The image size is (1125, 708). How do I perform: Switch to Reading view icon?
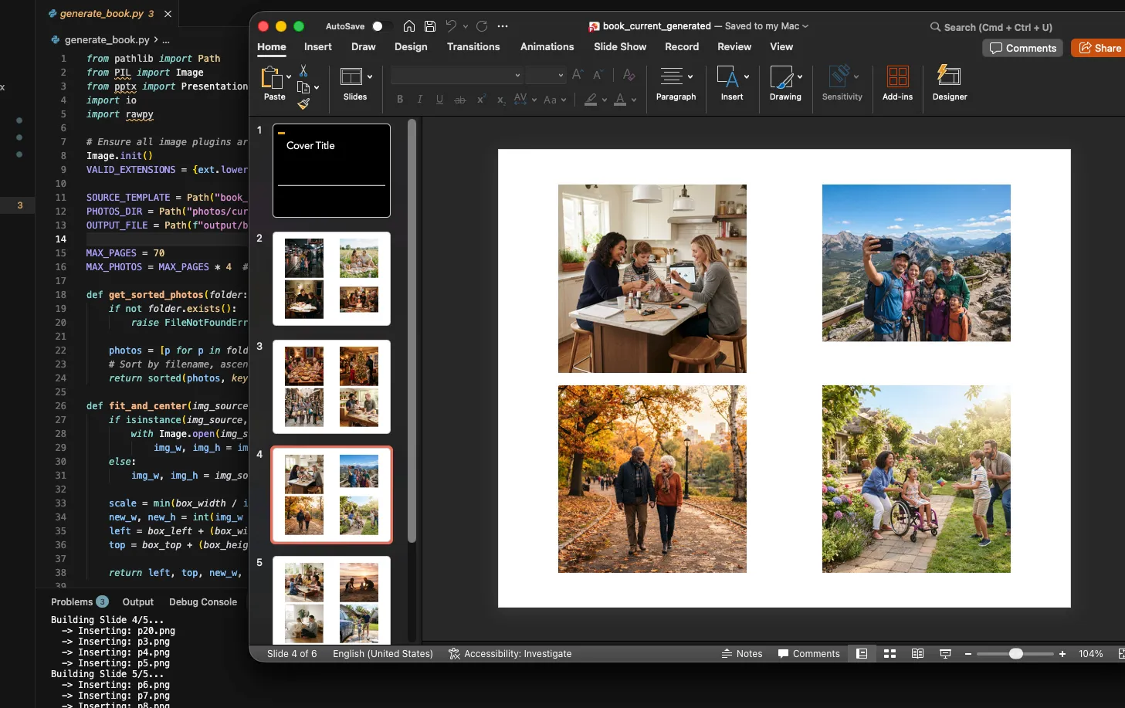(x=917, y=654)
